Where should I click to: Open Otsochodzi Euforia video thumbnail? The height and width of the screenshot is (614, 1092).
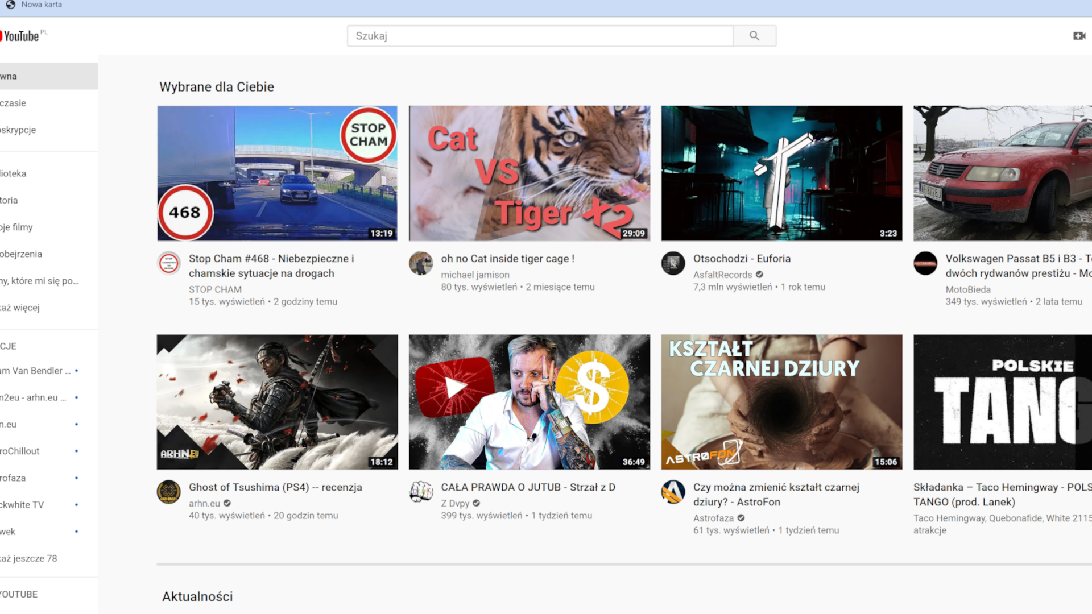click(781, 173)
